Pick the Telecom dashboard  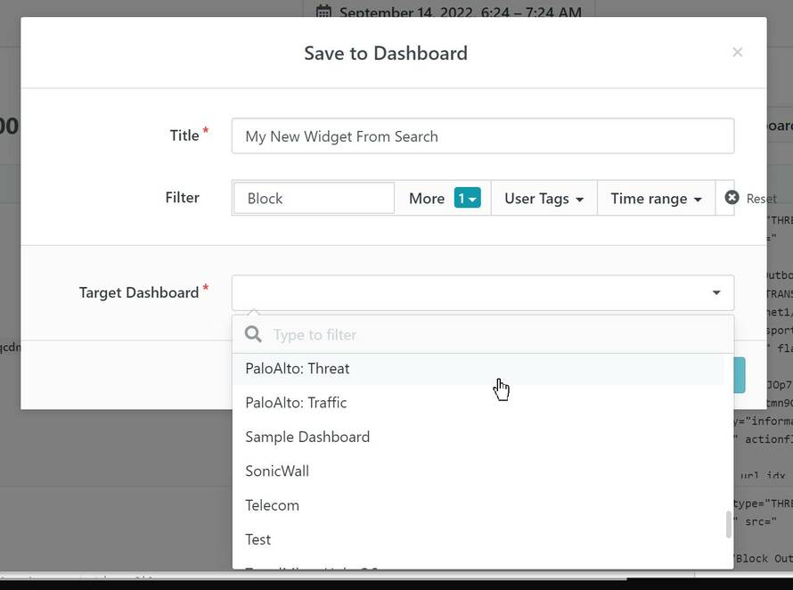(272, 505)
